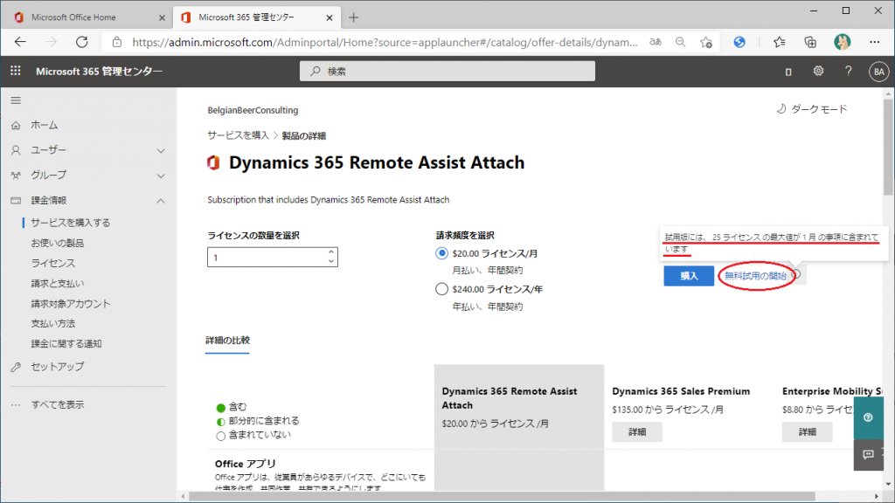View site info lock icon
Image resolution: width=895 pixels, height=503 pixels.
[x=117, y=42]
